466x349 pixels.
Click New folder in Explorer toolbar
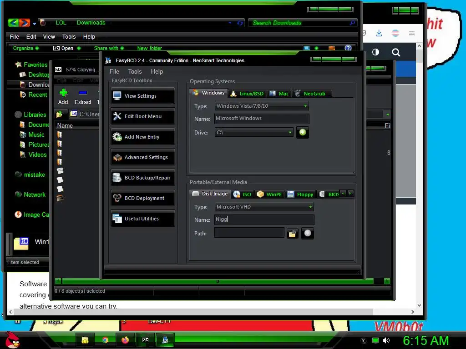point(149,48)
